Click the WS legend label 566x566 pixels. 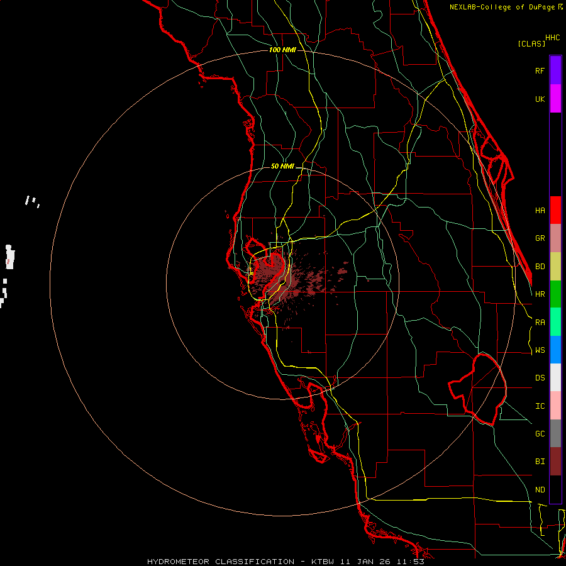click(x=540, y=350)
